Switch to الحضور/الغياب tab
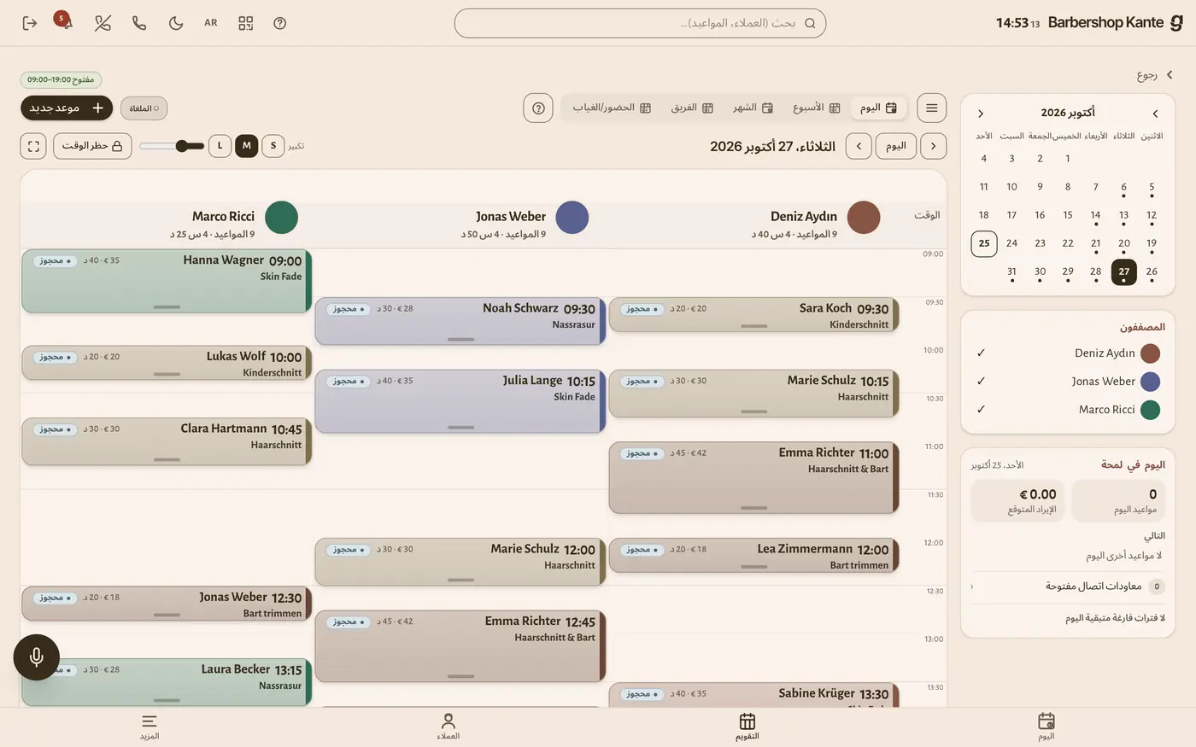The height and width of the screenshot is (747, 1196). 612,108
